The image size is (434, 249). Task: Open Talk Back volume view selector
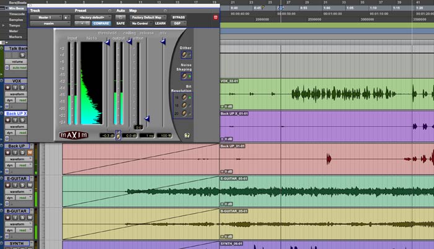click(17, 61)
